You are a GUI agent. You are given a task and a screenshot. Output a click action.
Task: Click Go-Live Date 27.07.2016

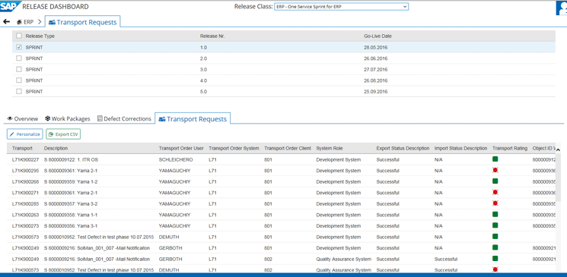(x=376, y=69)
